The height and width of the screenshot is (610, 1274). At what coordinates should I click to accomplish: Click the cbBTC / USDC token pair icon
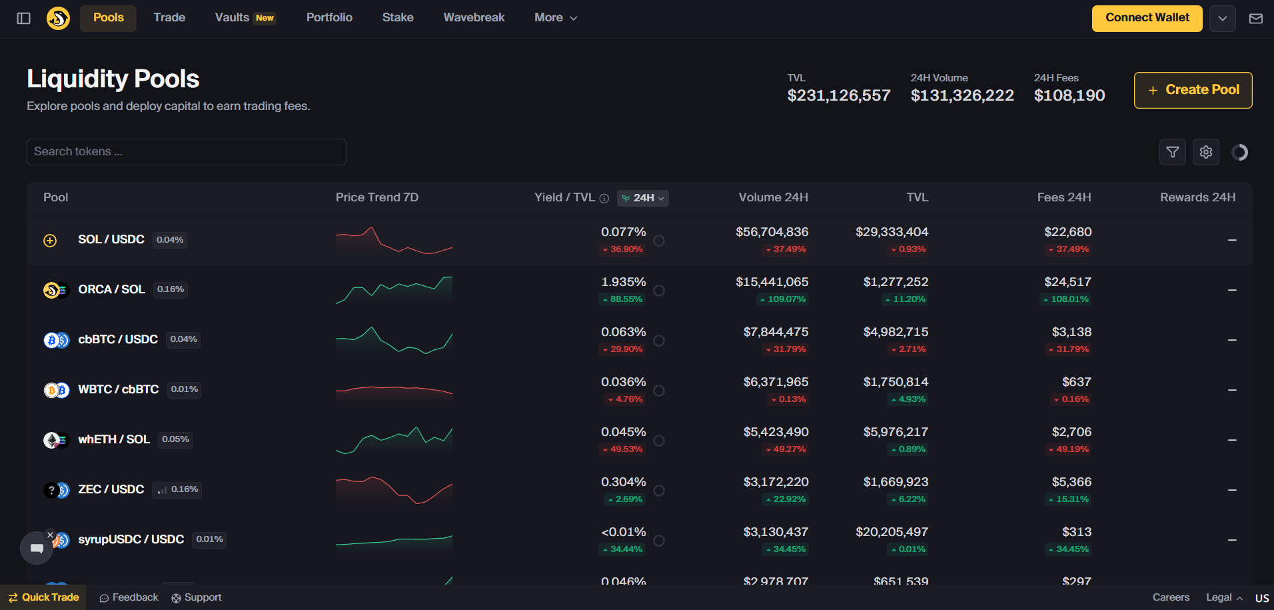click(57, 340)
